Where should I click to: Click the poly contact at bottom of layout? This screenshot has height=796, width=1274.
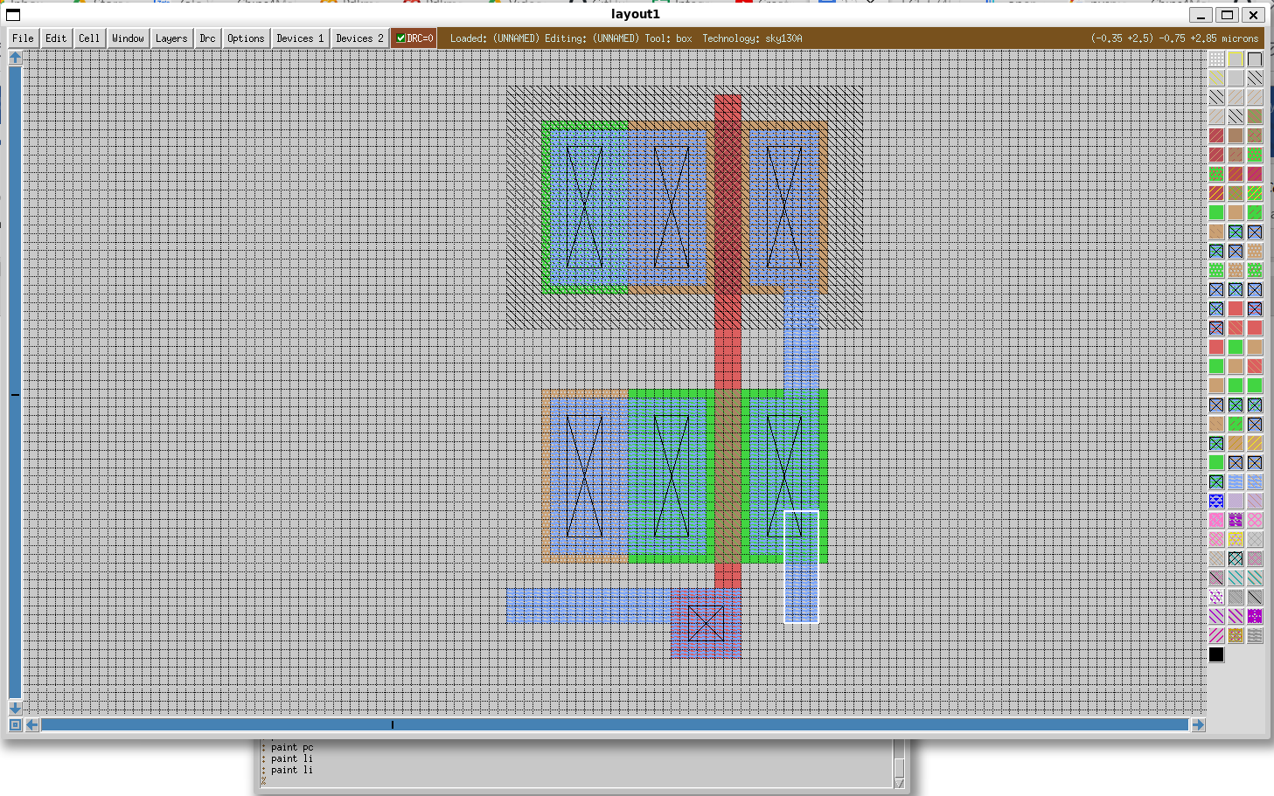click(706, 623)
